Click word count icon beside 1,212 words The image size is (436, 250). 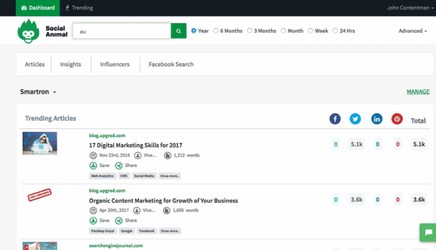coord(167,155)
